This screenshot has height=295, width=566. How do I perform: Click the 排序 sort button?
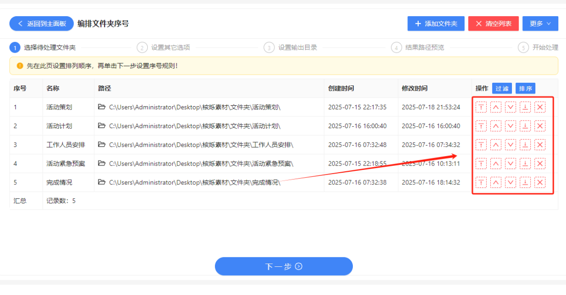point(525,89)
